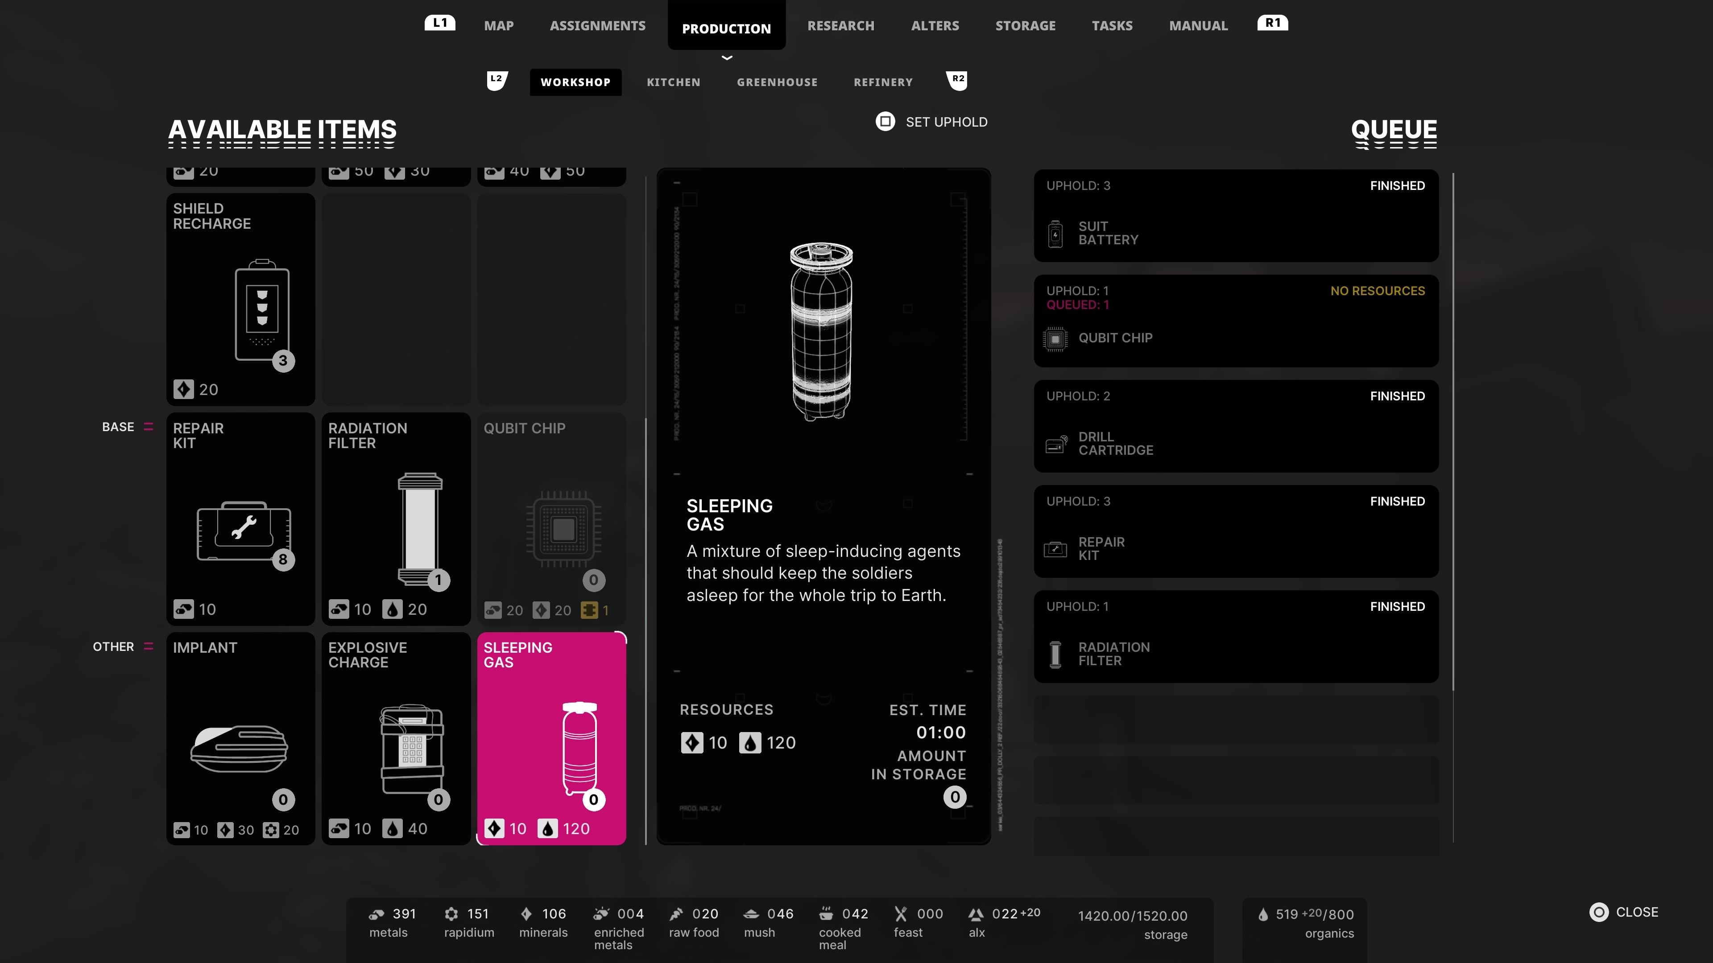Image resolution: width=1713 pixels, height=963 pixels.
Task: Open the Map tab
Action: click(x=499, y=26)
